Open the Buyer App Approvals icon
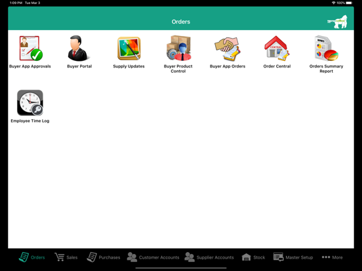This screenshot has width=362, height=271. [31, 48]
